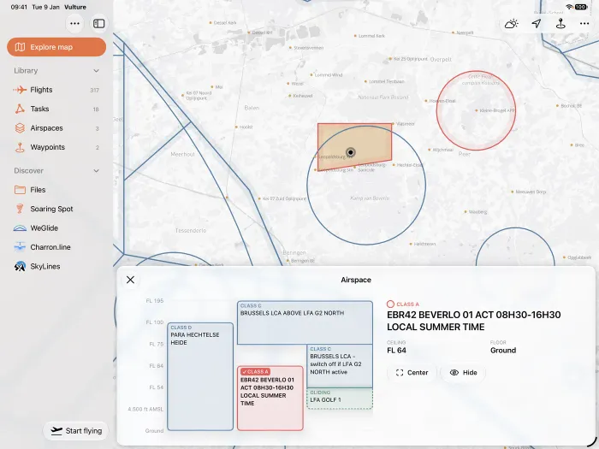Viewport: 599px width, 449px height.
Task: Click the location arrow icon
Action: (x=537, y=24)
